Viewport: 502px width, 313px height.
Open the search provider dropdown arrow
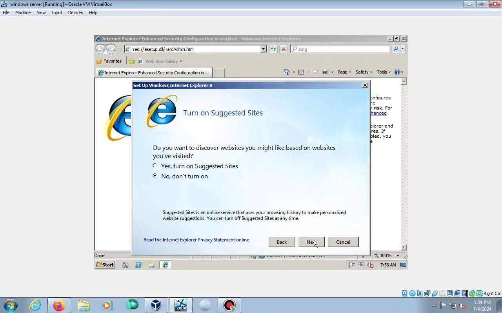pos(402,49)
